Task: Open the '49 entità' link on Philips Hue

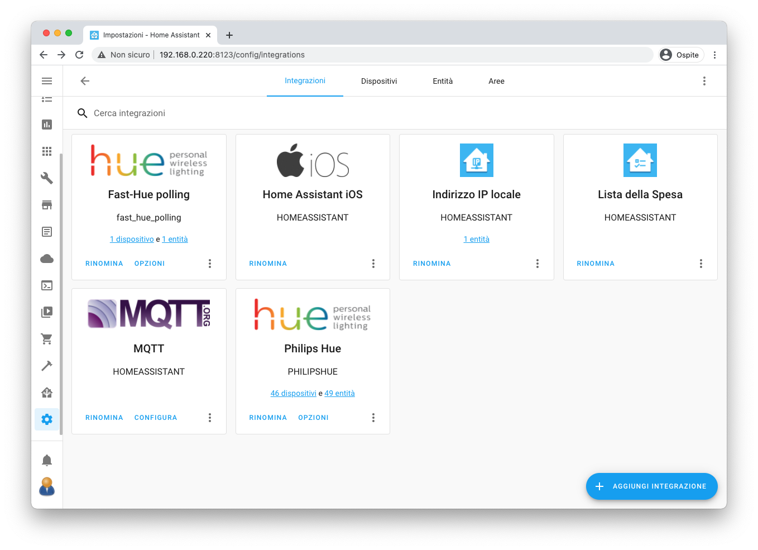Action: tap(340, 393)
